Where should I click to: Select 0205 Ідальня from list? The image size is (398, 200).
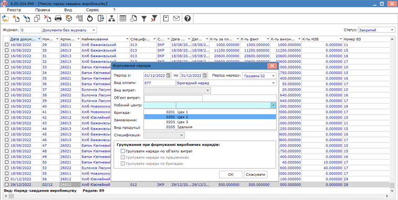(x=210, y=127)
